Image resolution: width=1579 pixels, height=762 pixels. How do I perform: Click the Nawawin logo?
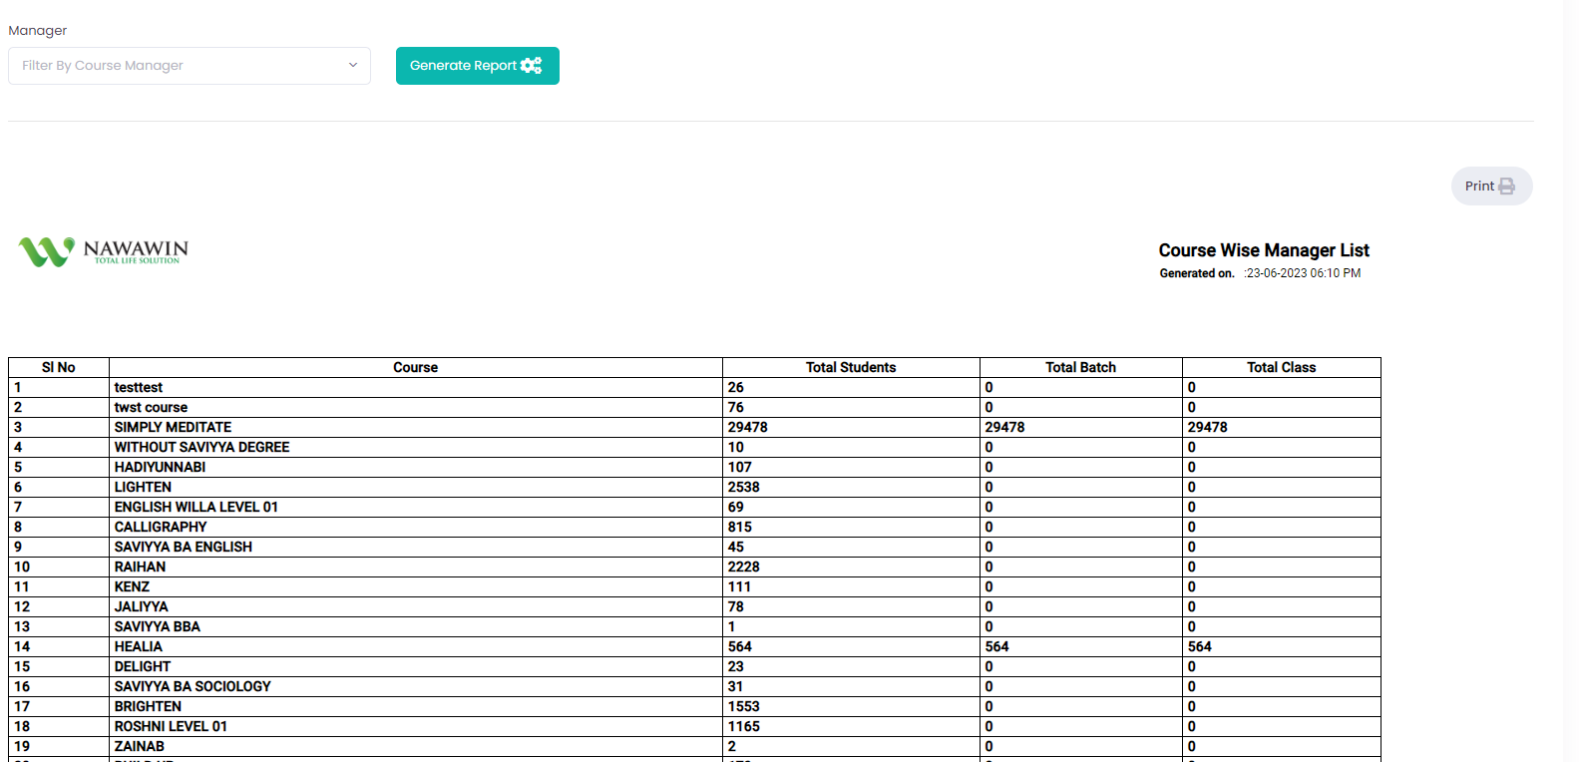[103, 251]
